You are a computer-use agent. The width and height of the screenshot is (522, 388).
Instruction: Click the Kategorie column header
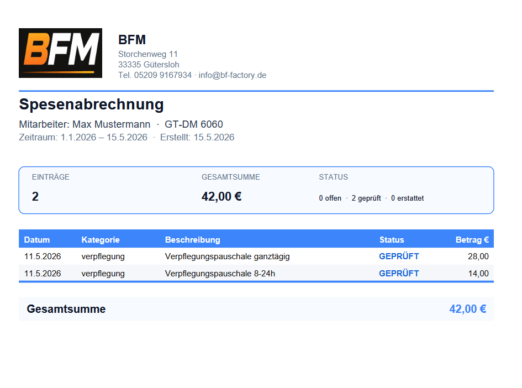(x=101, y=240)
